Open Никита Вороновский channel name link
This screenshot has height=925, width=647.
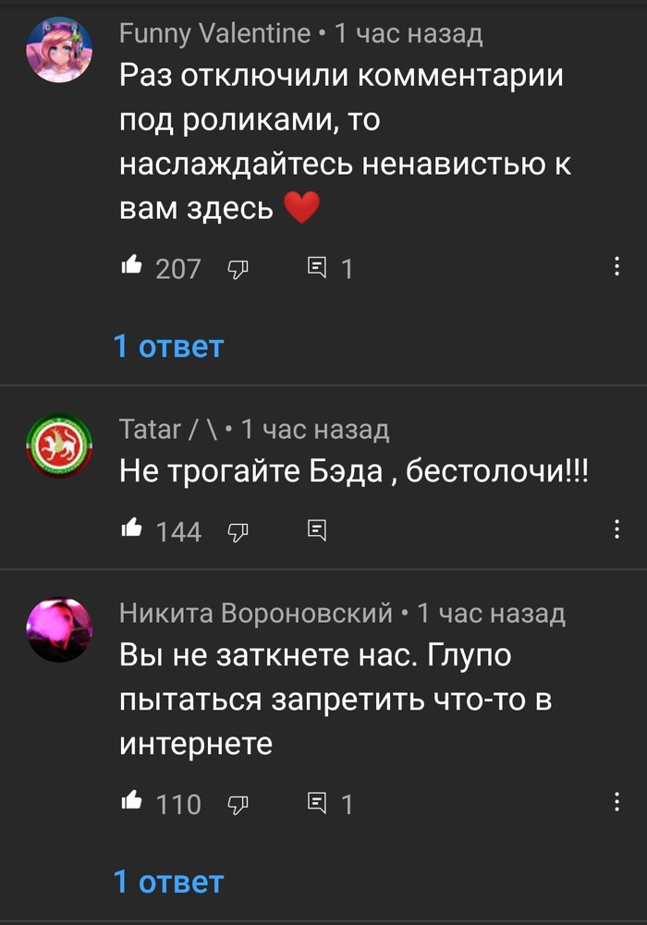pyautogui.click(x=255, y=614)
